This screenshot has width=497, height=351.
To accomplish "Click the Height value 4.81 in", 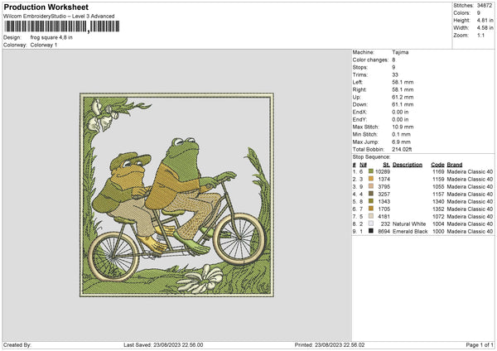I will coord(485,20).
